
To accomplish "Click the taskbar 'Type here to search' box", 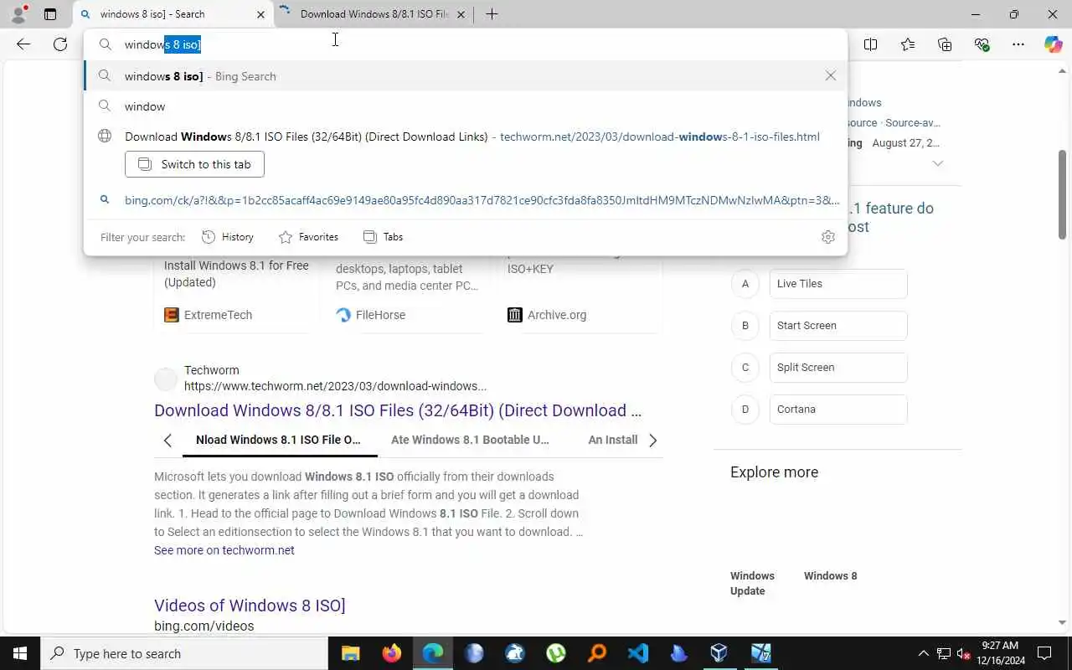I will (184, 653).
